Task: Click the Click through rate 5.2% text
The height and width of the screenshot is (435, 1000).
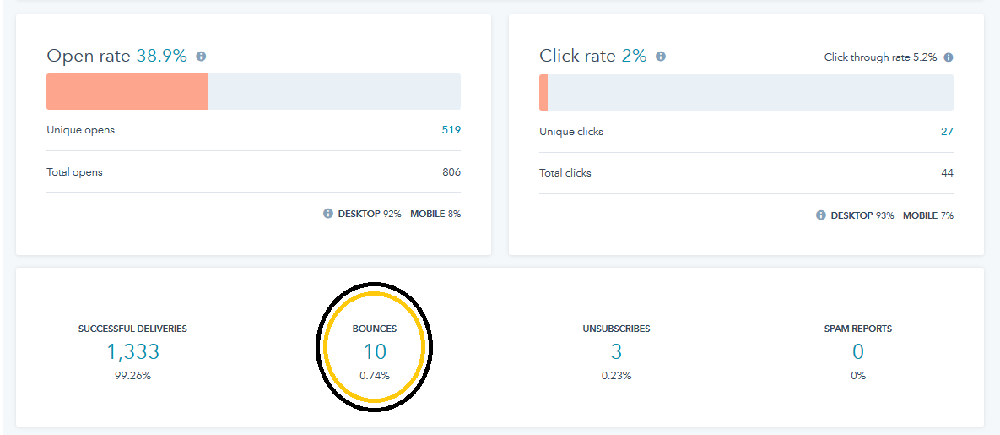Action: (880, 57)
